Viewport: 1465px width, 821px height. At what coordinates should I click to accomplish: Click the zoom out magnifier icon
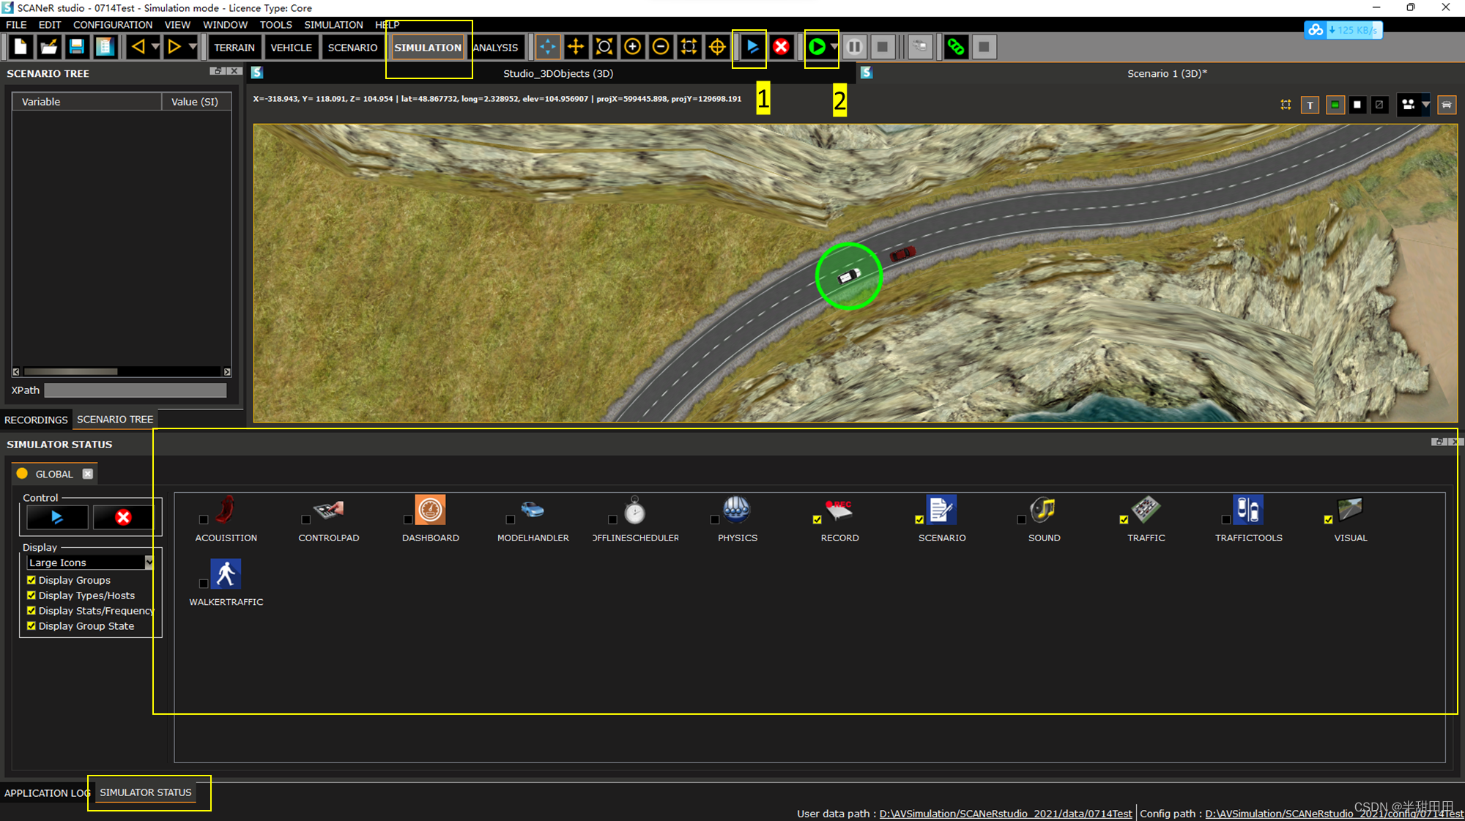tap(660, 48)
